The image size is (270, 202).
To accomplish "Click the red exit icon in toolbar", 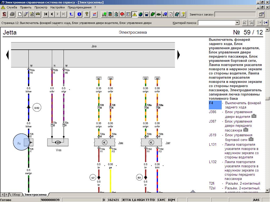I will (4, 14).
